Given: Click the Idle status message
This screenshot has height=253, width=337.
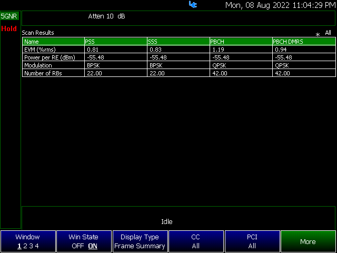Looking at the screenshot, I should coord(167,221).
